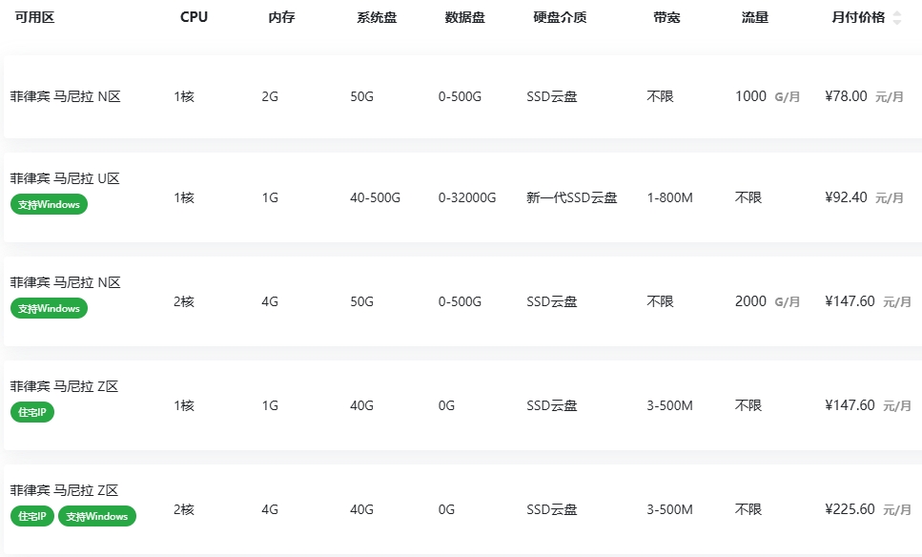This screenshot has height=557, width=922.
Task: Click the sort arrows beside 月付价格
Action: [896, 17]
